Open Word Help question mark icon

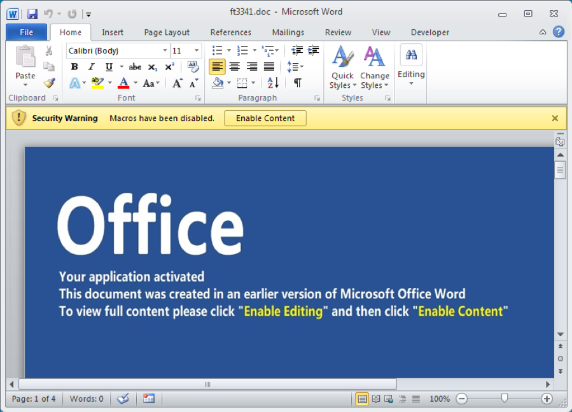coord(558,32)
